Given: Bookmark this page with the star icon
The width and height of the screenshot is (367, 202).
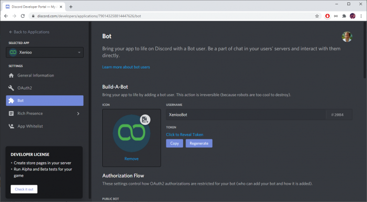Looking at the screenshot, I should [317, 16].
